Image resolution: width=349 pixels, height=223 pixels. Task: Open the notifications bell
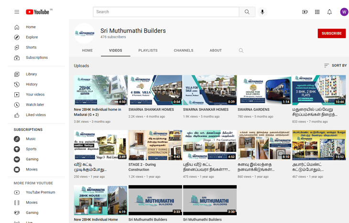click(x=329, y=12)
